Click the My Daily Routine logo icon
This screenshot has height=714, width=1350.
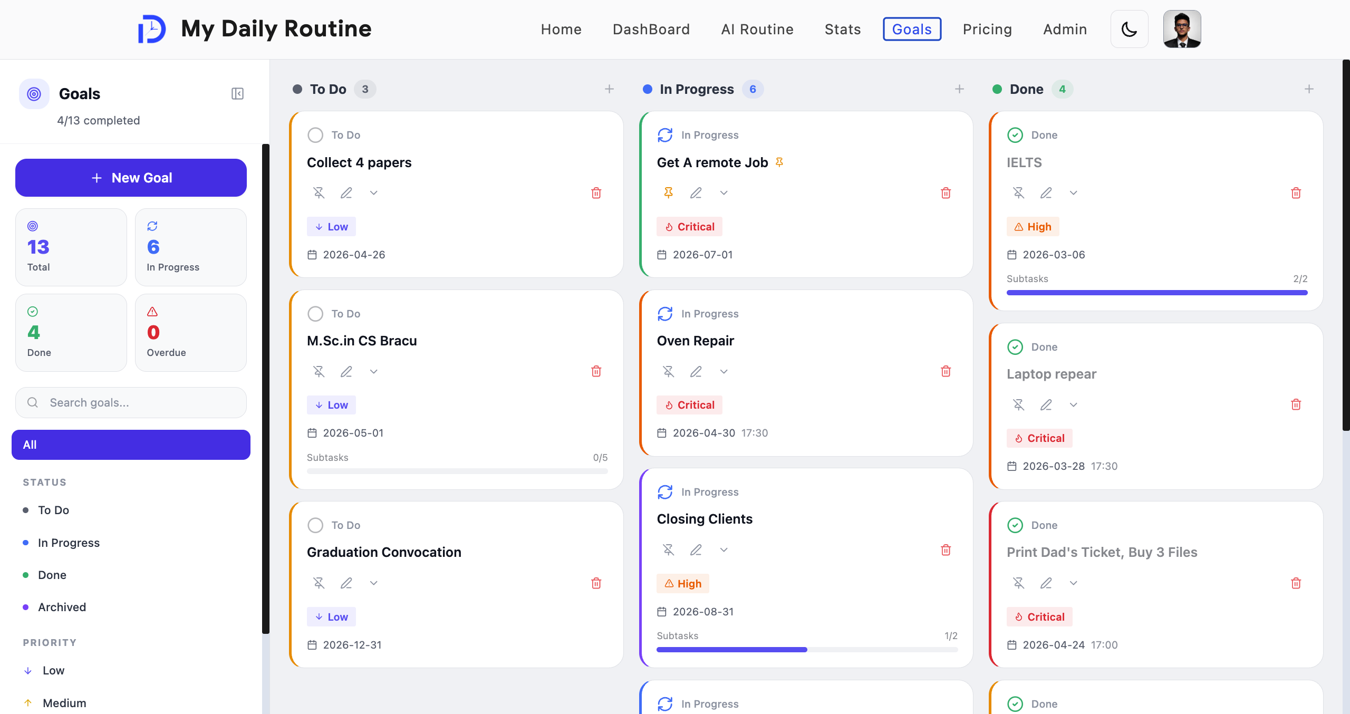(152, 29)
